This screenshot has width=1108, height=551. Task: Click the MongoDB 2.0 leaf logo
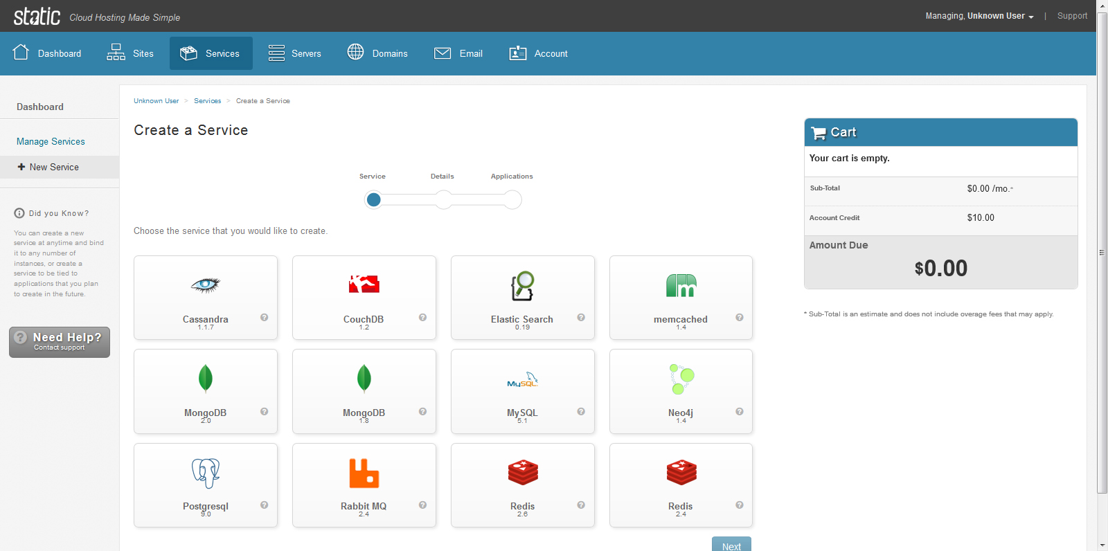206,379
